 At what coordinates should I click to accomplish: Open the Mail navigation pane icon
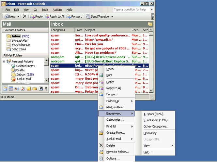[5, 88]
